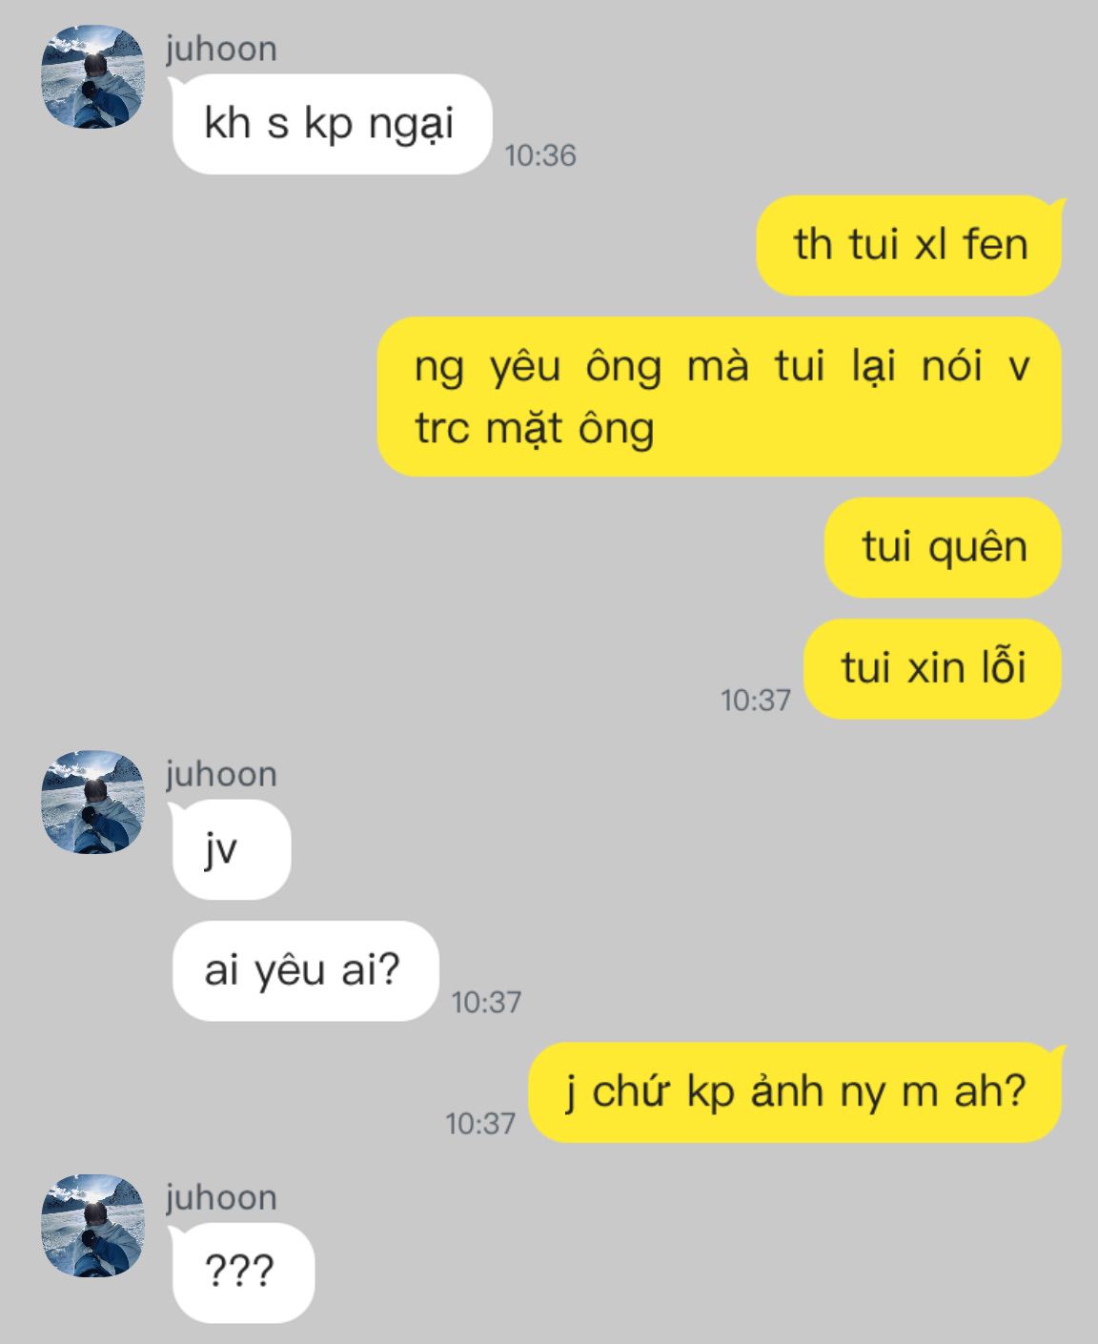Tap juhoon's avatar beside the '???' message
1098x1344 pixels.
point(92,1226)
